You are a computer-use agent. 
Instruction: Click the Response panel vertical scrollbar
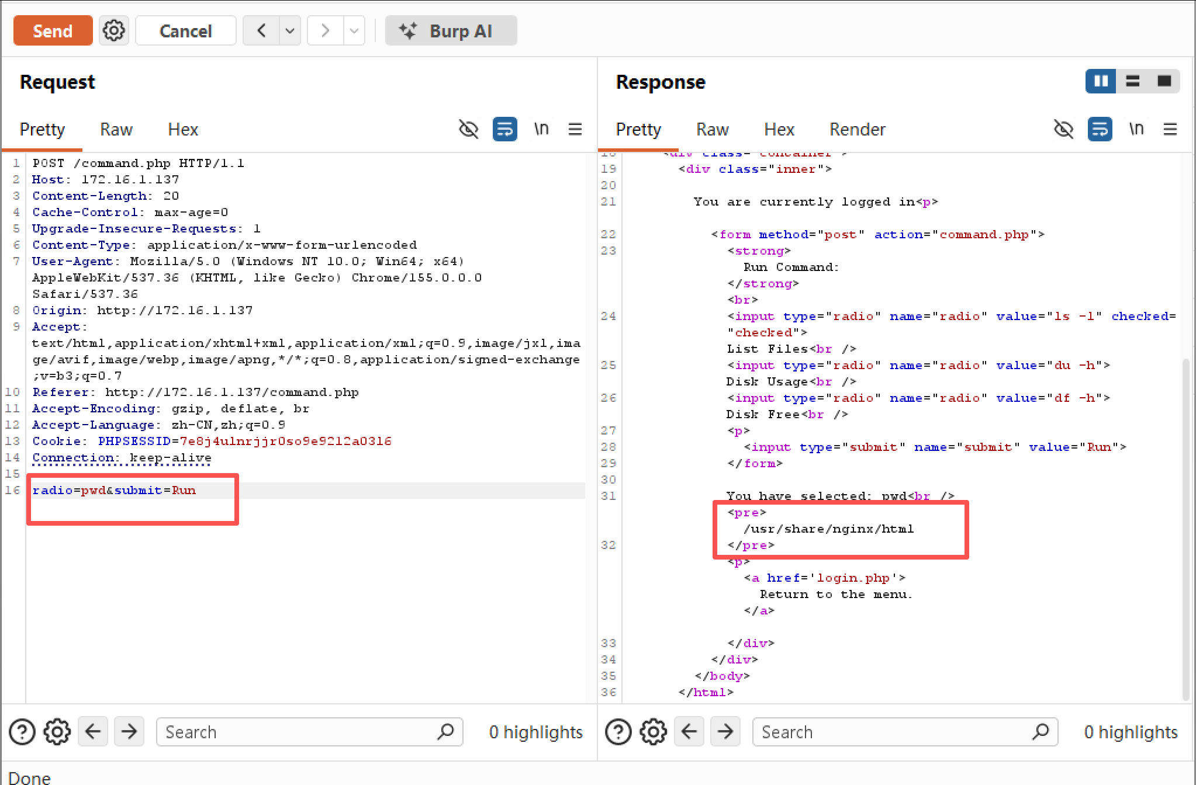pyautogui.click(x=1185, y=529)
